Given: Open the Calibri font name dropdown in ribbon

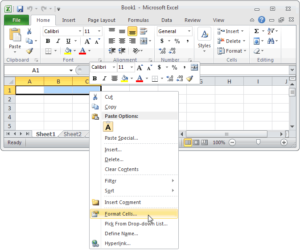Looking at the screenshot, I should [x=80, y=31].
